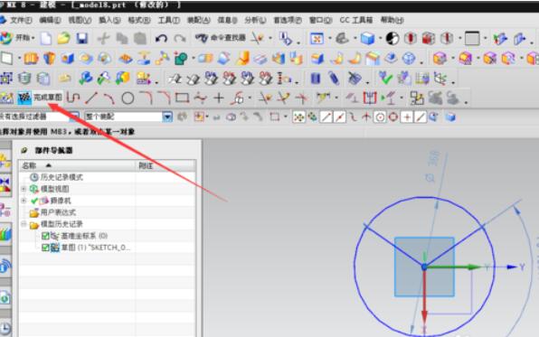Click the Snap to center circle icon
The image size is (539, 337).
pos(380,117)
